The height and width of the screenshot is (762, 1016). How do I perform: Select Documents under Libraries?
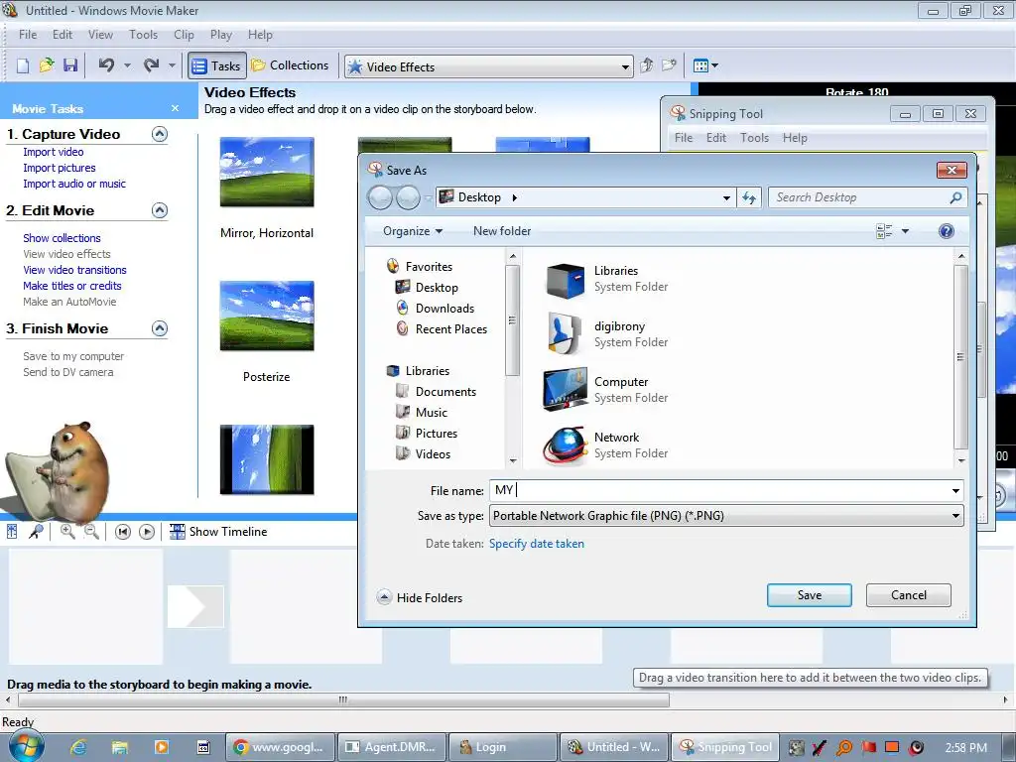coord(437,391)
